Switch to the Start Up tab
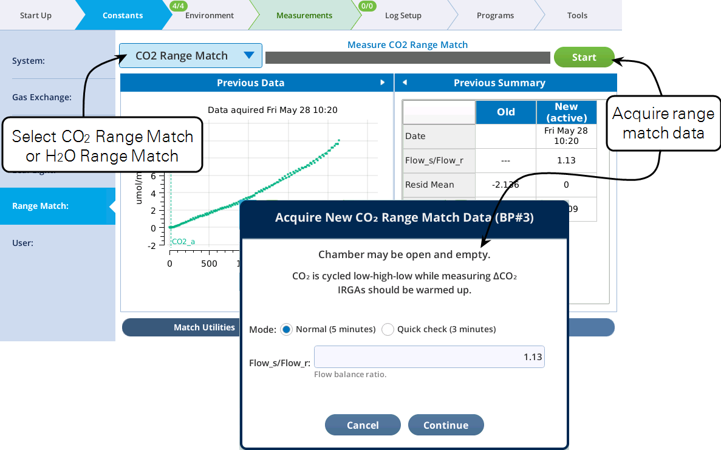The width and height of the screenshot is (721, 450). click(36, 15)
